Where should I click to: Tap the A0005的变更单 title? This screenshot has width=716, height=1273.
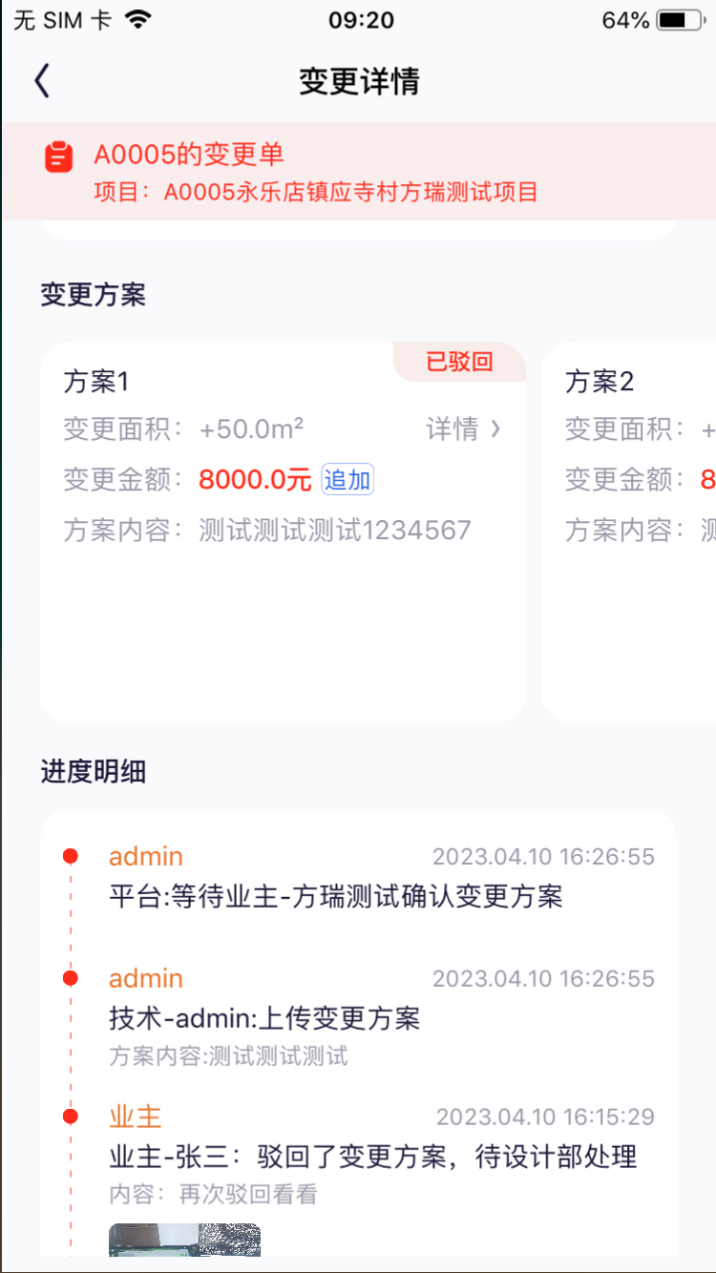click(189, 155)
